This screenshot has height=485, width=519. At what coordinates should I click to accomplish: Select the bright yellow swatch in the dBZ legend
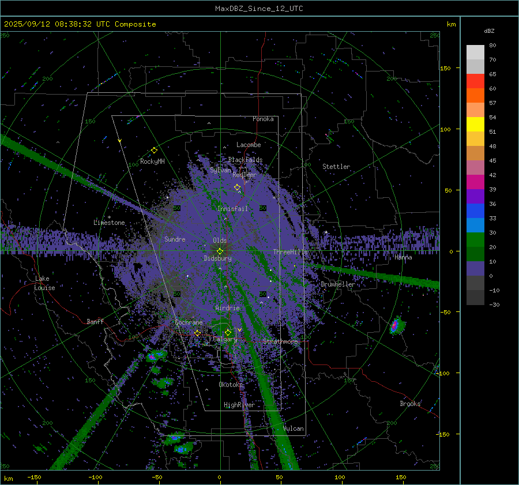tap(475, 125)
